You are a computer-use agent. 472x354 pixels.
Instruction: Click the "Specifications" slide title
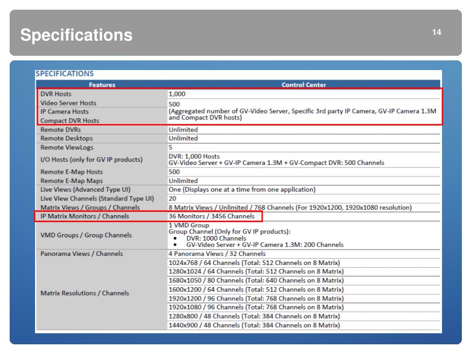coord(77,35)
